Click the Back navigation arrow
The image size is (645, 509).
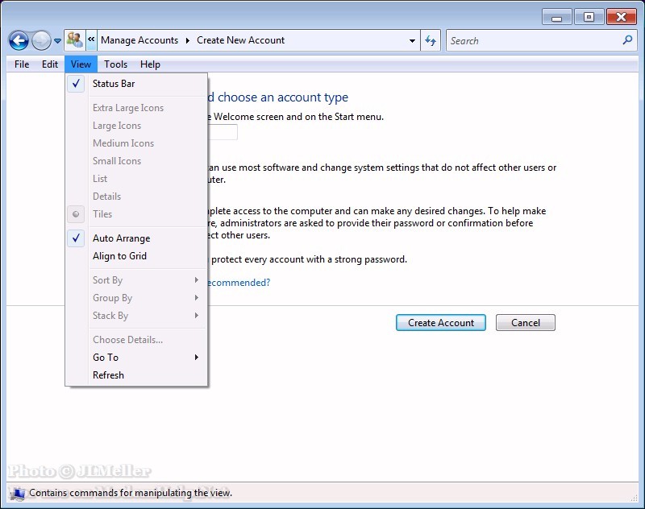point(19,40)
